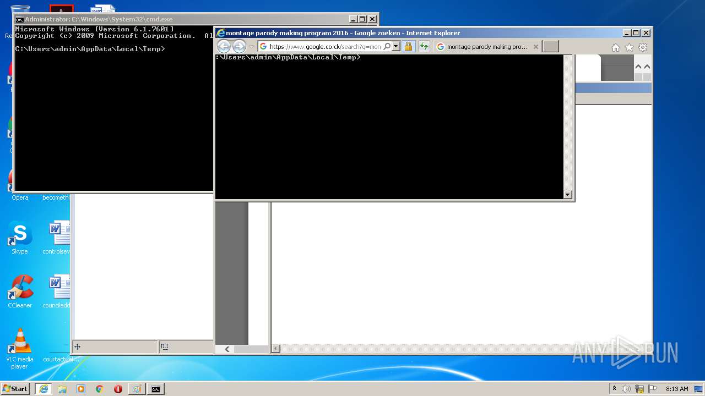Open the 'counciladd' Word document icon
Viewport: 705px width, 396px height.
[57, 291]
